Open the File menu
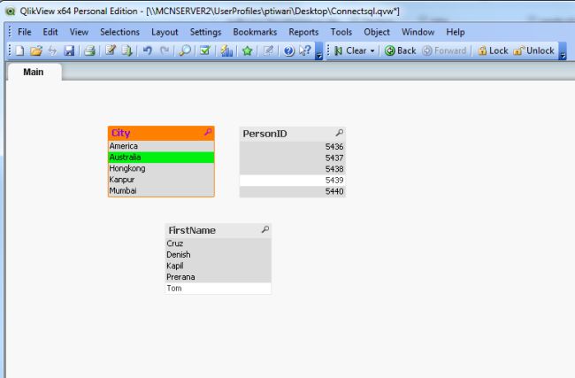The width and height of the screenshot is (575, 378). click(25, 32)
